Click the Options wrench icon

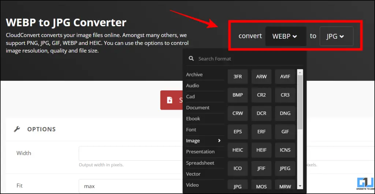(x=17, y=129)
